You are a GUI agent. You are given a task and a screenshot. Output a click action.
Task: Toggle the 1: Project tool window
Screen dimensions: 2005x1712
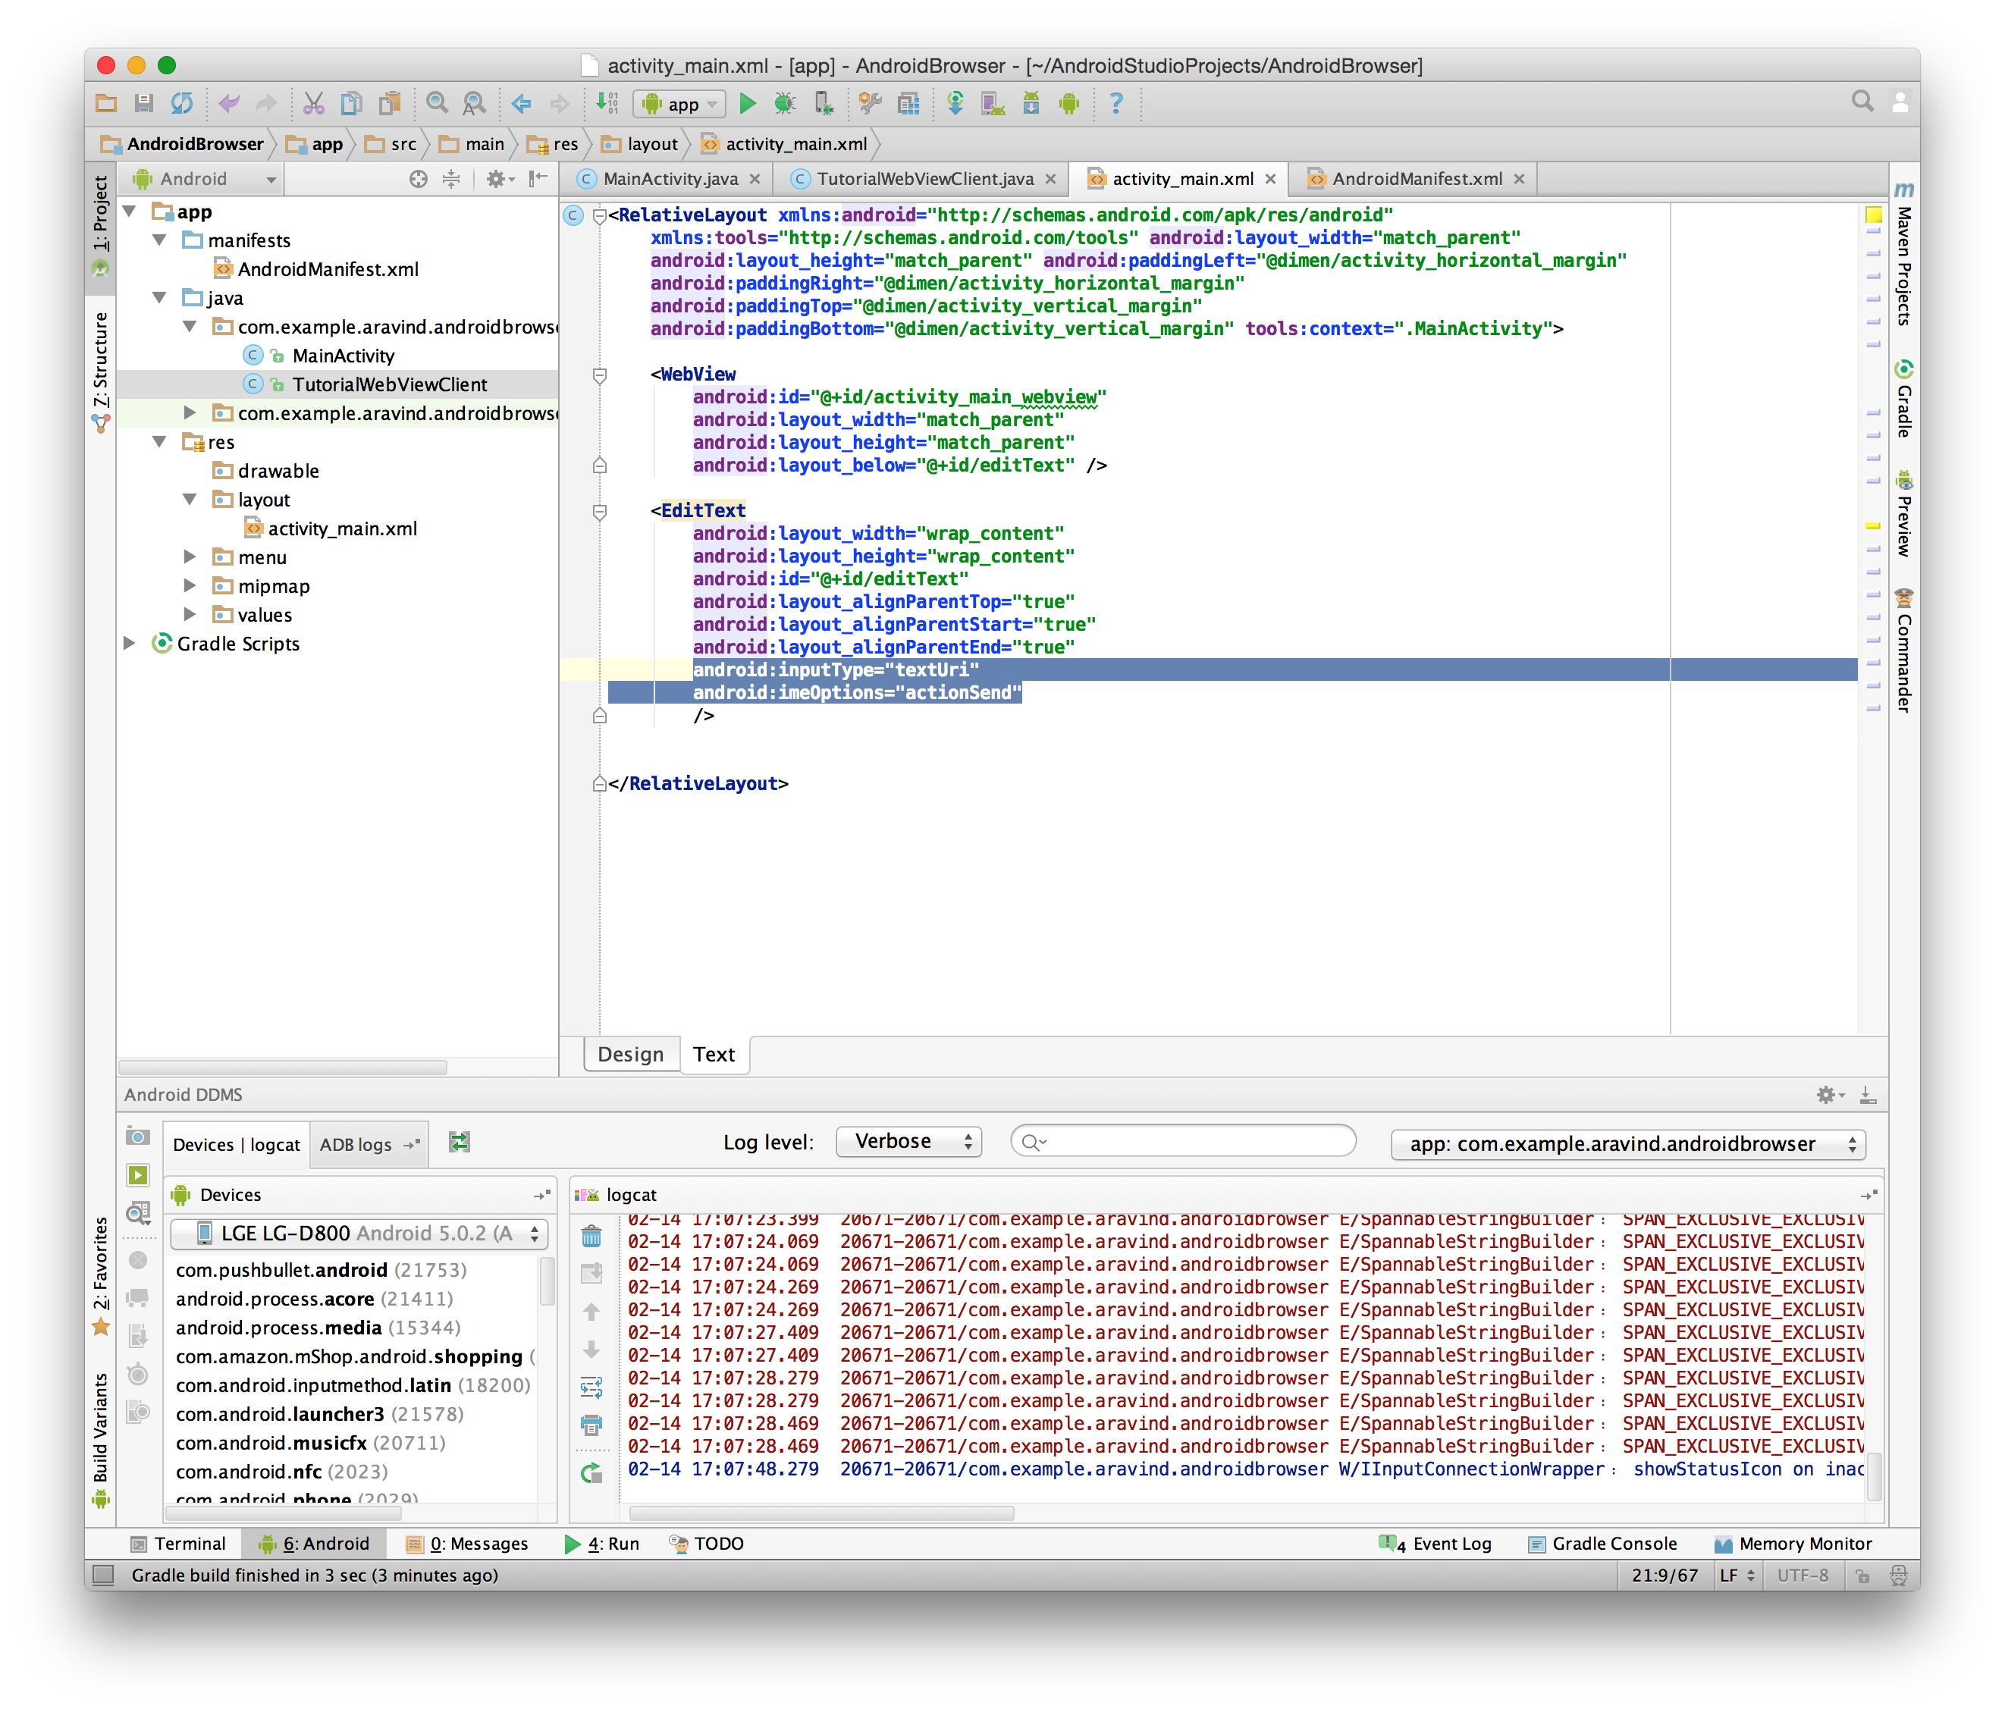101,214
